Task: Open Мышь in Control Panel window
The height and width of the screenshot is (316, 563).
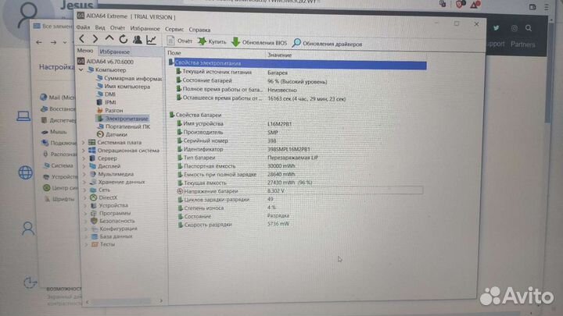Action: pos(54,132)
